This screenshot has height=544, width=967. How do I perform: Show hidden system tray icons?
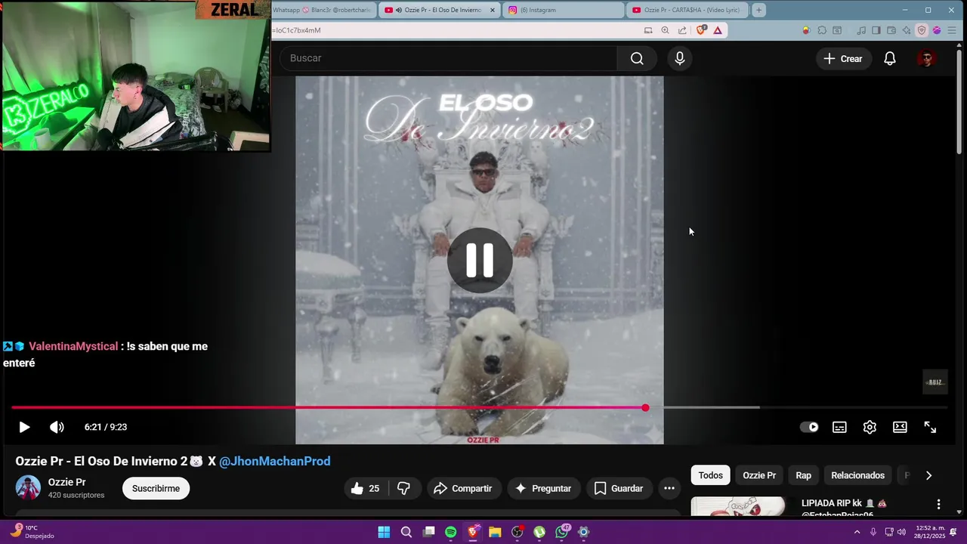point(857,532)
